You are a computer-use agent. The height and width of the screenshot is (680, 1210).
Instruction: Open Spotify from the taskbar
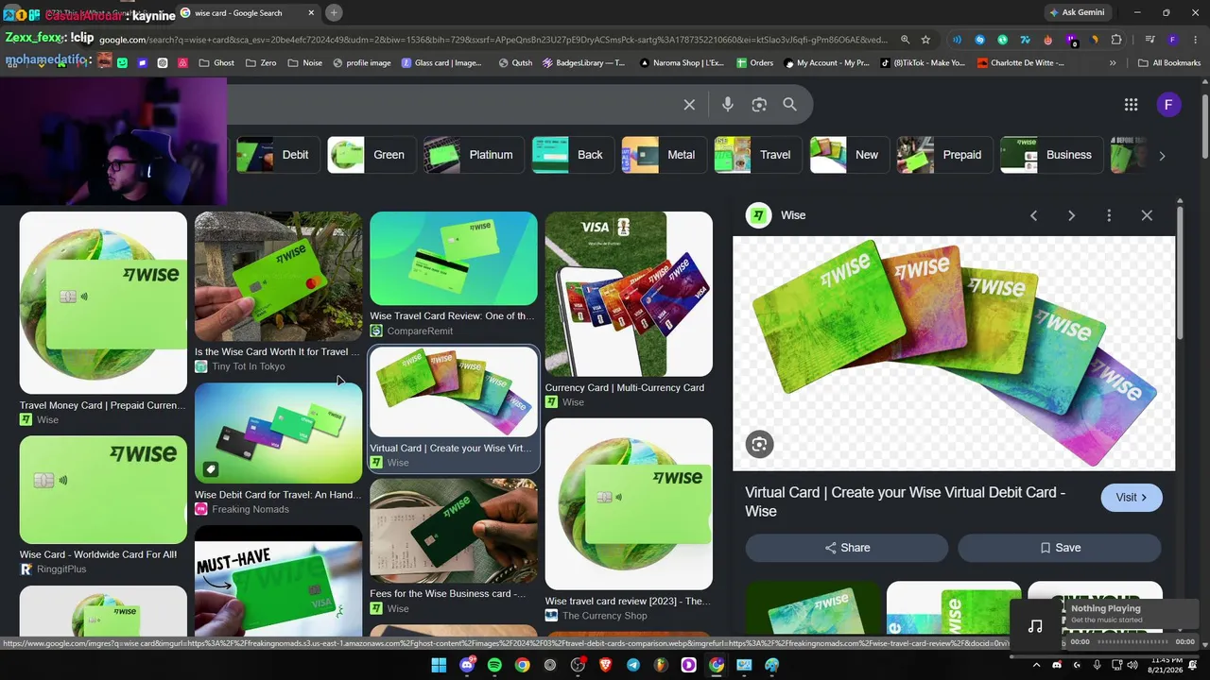tap(494, 666)
